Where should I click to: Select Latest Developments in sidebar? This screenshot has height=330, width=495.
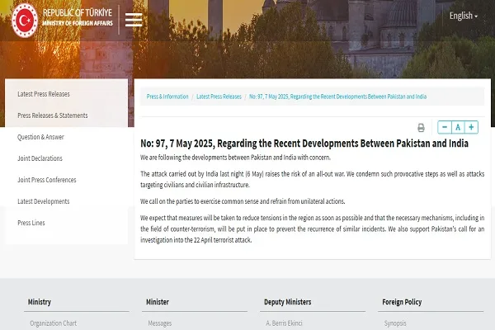coord(44,201)
